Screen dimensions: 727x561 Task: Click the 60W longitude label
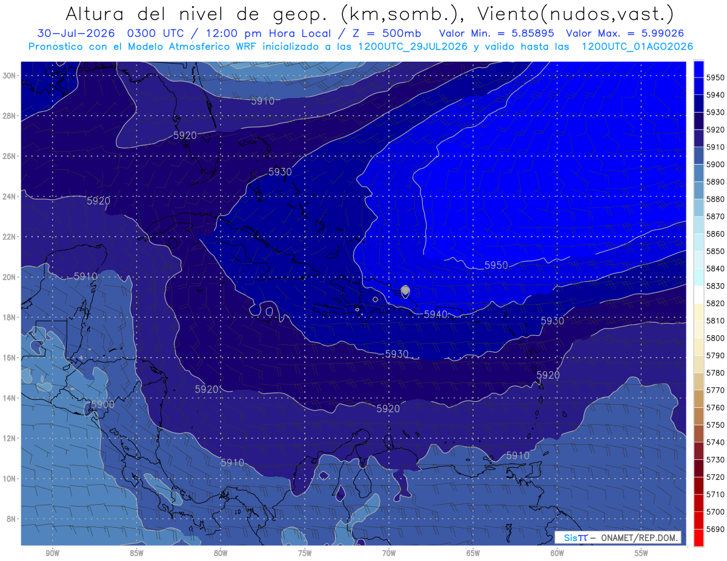pos(557,553)
